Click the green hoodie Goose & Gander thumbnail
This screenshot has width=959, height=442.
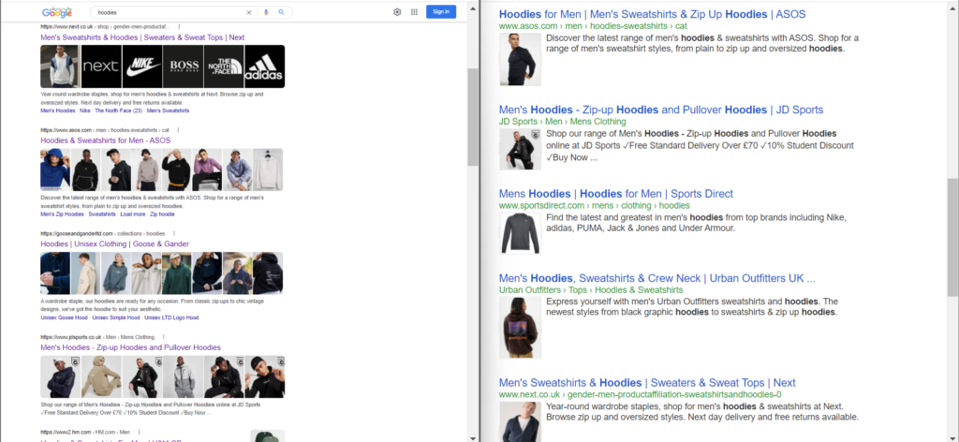(x=177, y=273)
